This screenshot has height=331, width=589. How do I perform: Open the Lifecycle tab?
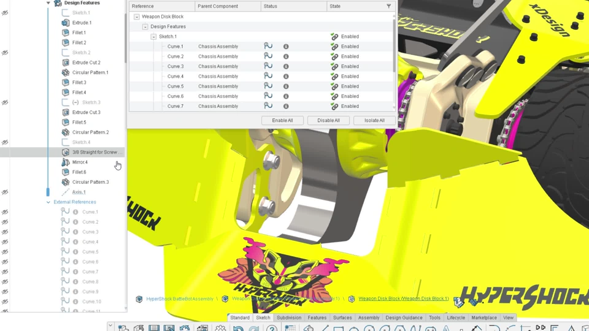(456, 318)
